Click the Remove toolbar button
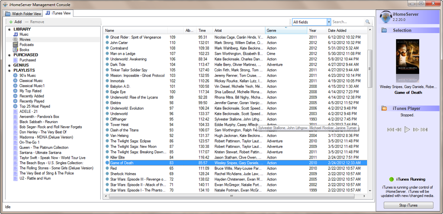 tap(35, 22)
